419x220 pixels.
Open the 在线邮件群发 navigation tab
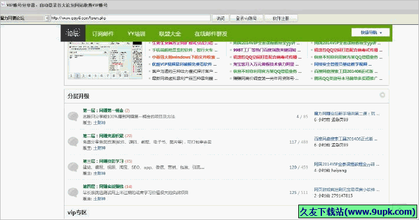(211, 34)
